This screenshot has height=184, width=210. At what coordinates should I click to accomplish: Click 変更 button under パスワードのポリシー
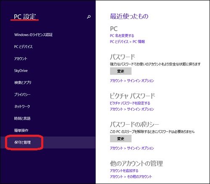[121, 139]
